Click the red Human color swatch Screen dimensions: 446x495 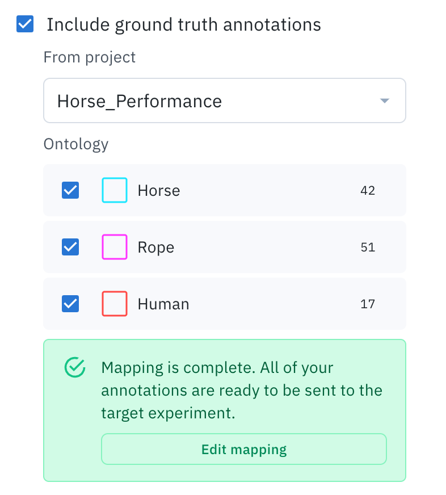(x=115, y=304)
